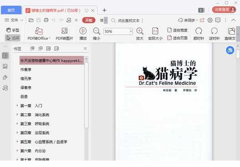The height and width of the screenshot is (167, 240).
Task: Click the add bookmark icon
Action: 48,48
